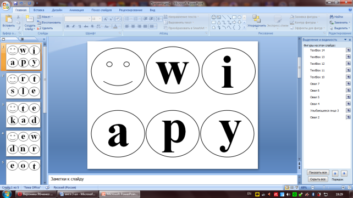Viewport: 353px width, 198px height.
Task: Open the Контур фигуры dropdown
Action: tap(304, 22)
